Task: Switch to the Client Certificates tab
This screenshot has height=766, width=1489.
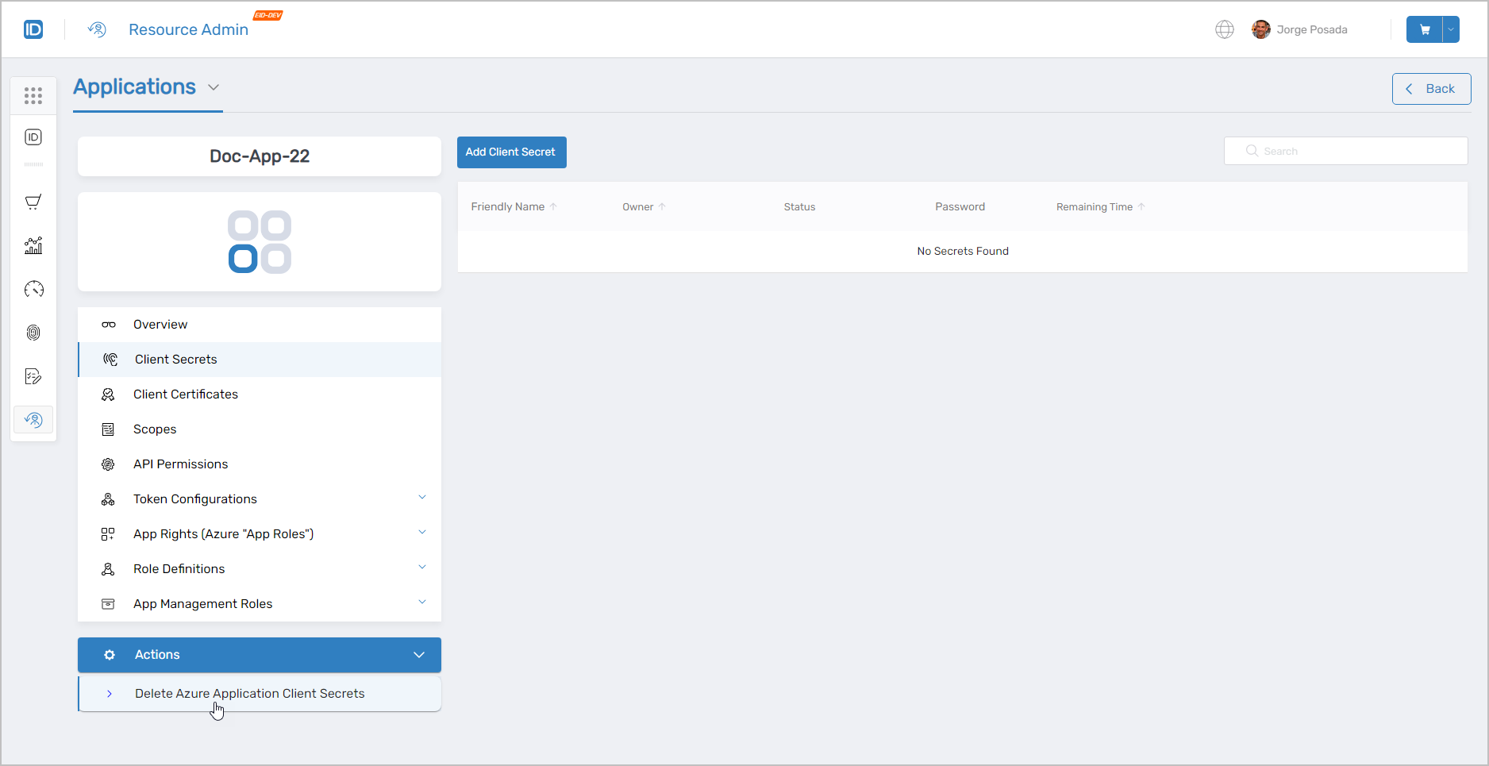Action: coord(185,394)
